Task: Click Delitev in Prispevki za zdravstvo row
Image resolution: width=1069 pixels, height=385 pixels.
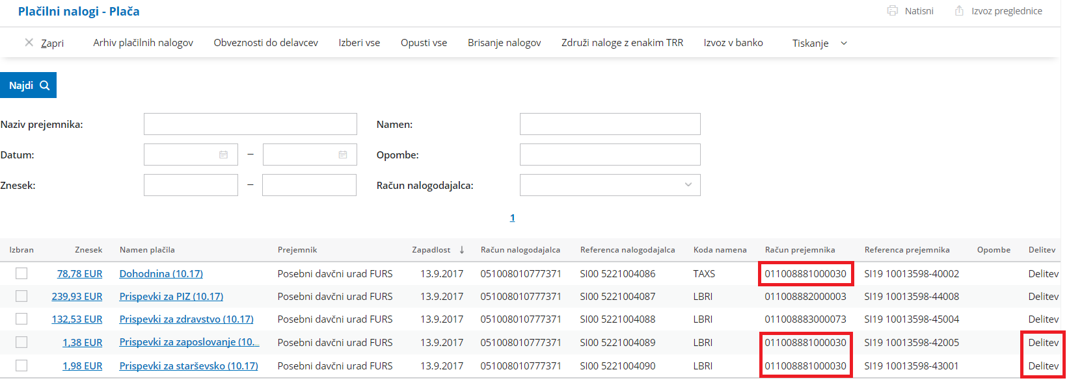Action: (x=1043, y=319)
